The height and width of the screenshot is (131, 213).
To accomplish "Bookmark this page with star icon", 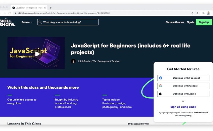I will [x=197, y=13].
